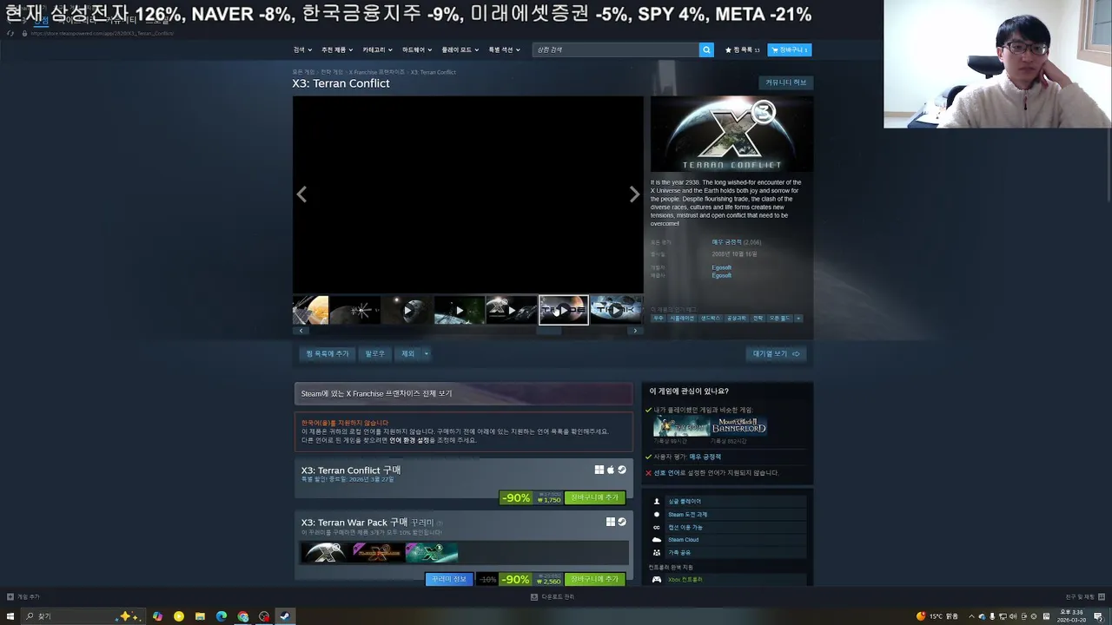Add game to wishlist (찜 목록에 추가)

(x=328, y=354)
